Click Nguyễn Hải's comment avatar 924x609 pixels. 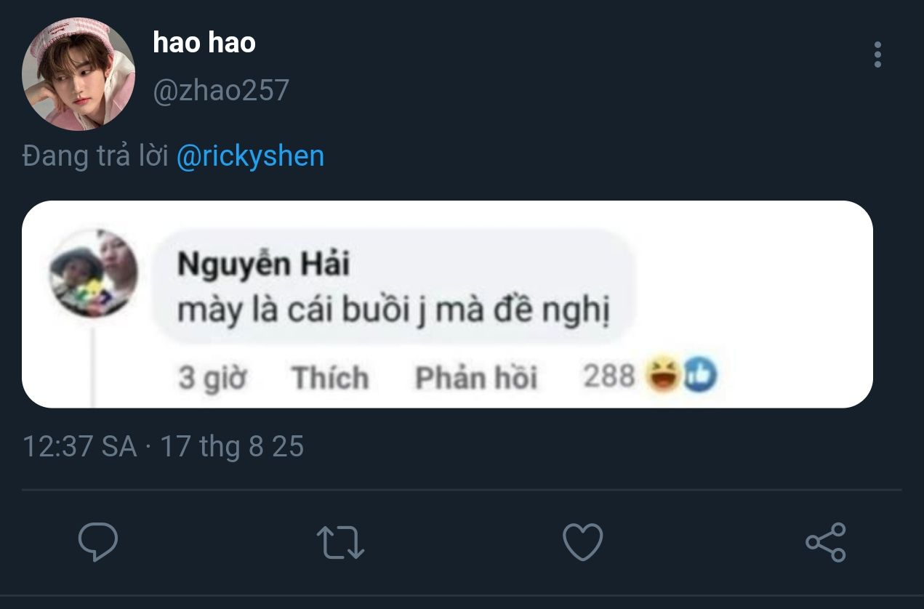pyautogui.click(x=93, y=273)
